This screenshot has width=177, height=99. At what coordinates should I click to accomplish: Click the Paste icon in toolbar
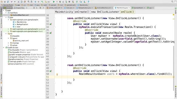(x=25, y=2)
